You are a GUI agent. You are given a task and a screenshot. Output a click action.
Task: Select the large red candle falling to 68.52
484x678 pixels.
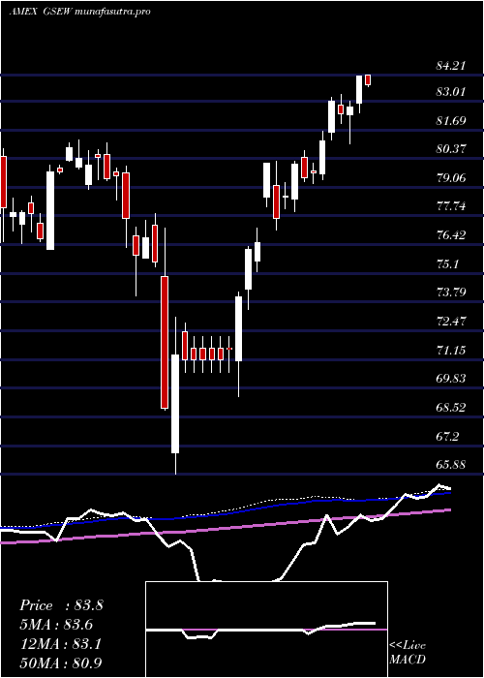click(x=165, y=342)
